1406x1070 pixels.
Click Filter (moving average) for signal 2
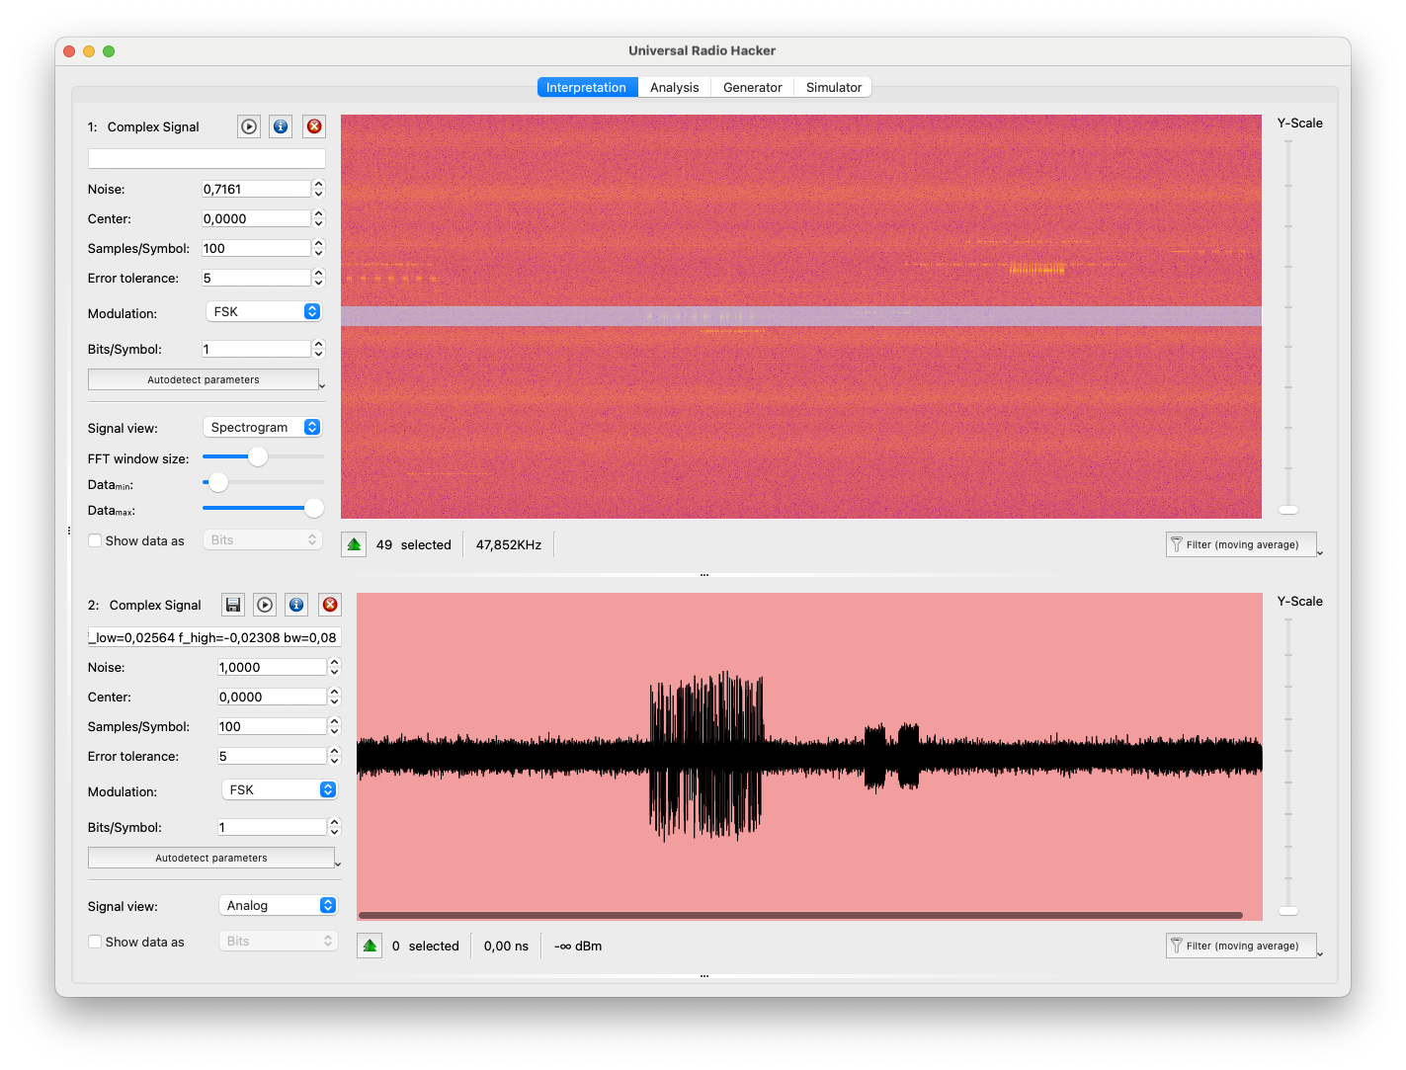(1241, 946)
